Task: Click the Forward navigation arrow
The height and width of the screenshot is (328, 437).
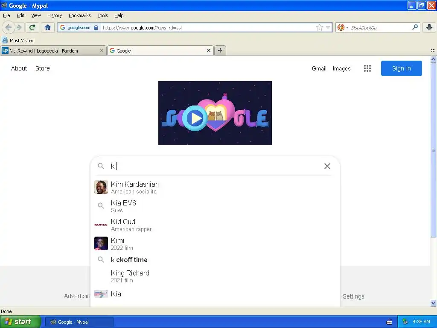Action: [19, 27]
